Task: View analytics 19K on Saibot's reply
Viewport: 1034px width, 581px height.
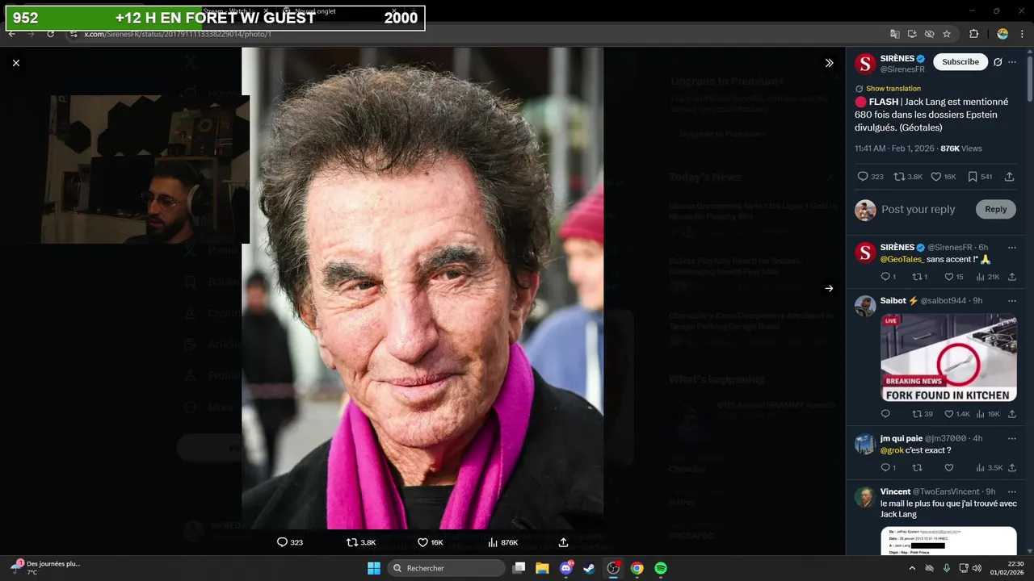Action: 988,414
